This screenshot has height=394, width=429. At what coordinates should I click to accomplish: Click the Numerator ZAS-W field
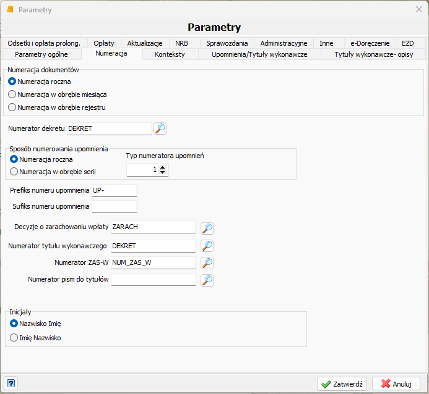[154, 262]
